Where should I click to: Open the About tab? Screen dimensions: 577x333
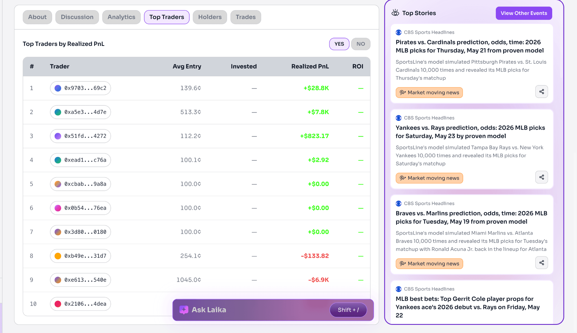(x=37, y=17)
